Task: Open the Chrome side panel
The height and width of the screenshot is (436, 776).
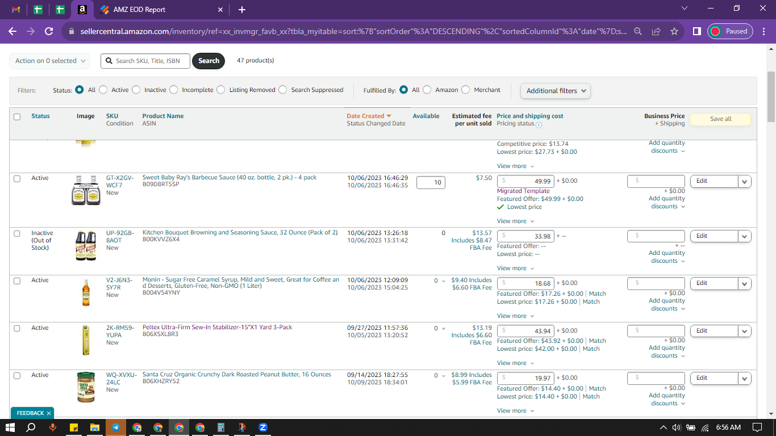Action: 697,32
